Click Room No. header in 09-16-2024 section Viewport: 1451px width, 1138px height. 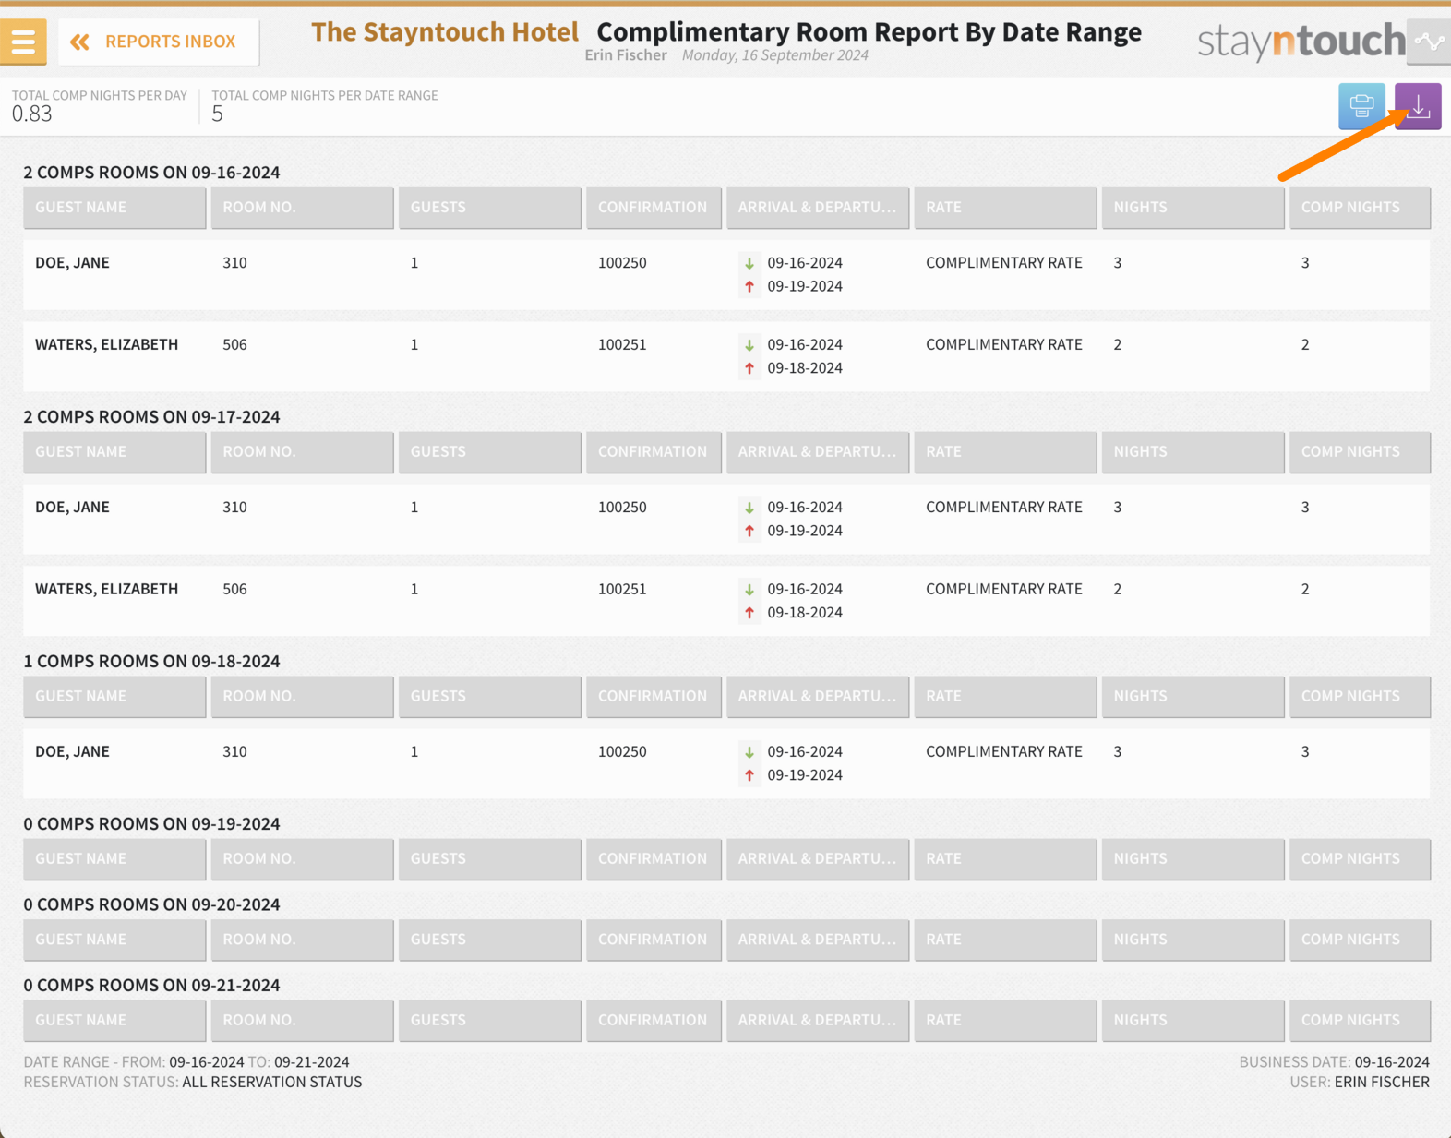[x=302, y=208]
